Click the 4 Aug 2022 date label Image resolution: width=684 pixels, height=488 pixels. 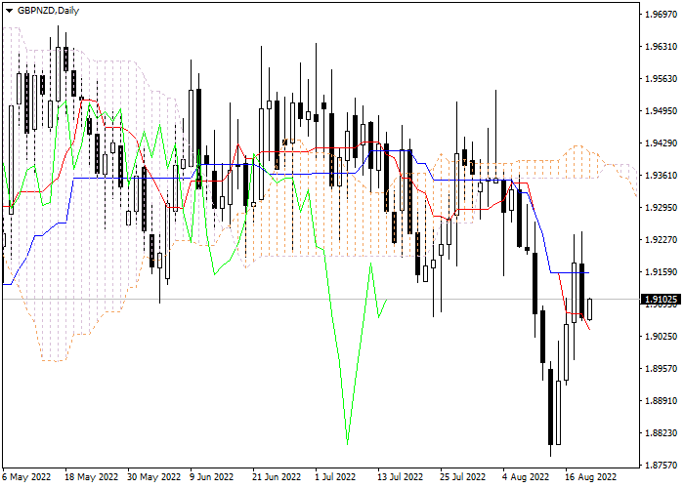[x=526, y=477]
